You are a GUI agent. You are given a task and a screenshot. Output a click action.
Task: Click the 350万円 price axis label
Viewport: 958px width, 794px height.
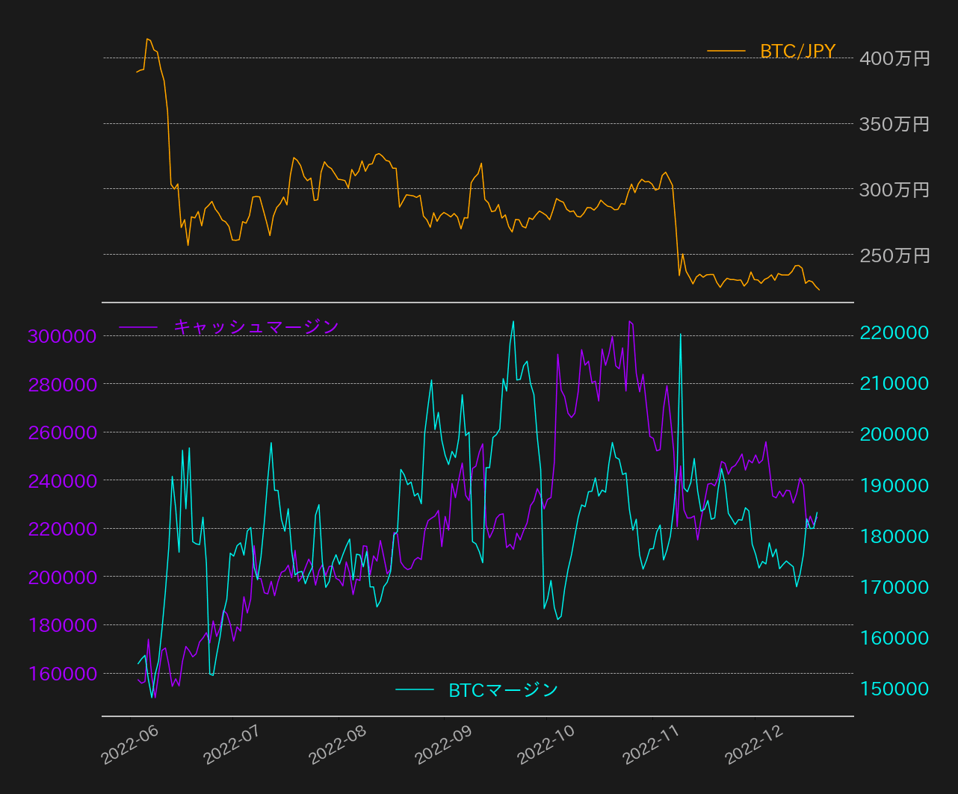coord(894,124)
